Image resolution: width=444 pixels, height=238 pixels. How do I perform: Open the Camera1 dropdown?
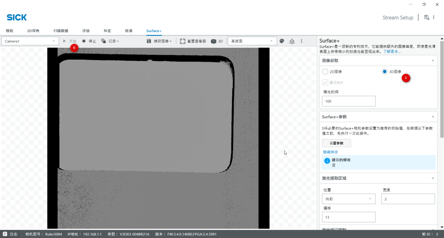[x=30, y=41]
